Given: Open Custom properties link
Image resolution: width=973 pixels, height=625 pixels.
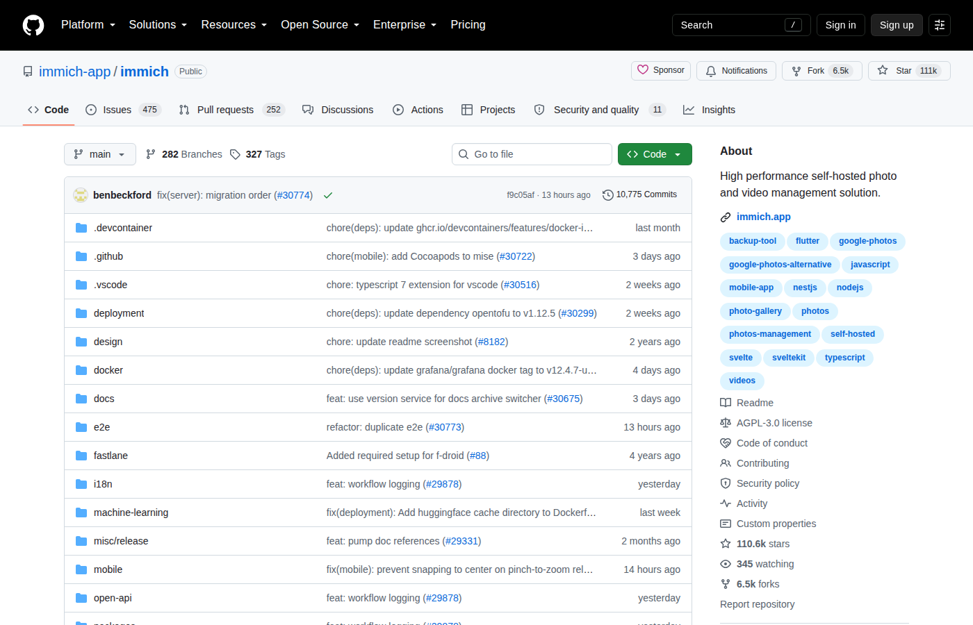Looking at the screenshot, I should (x=768, y=524).
